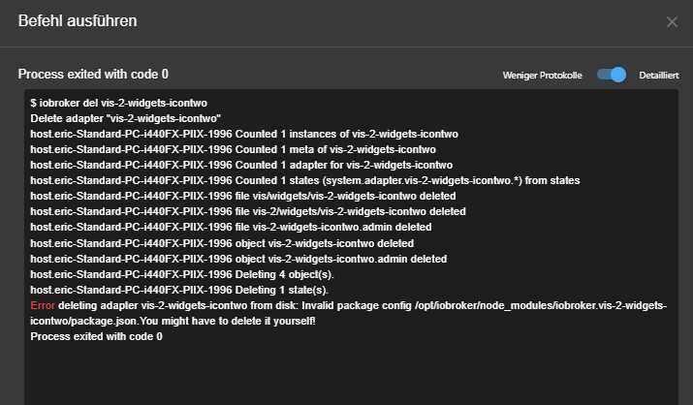Click the Befehl ausführen dialog title

click(x=78, y=20)
